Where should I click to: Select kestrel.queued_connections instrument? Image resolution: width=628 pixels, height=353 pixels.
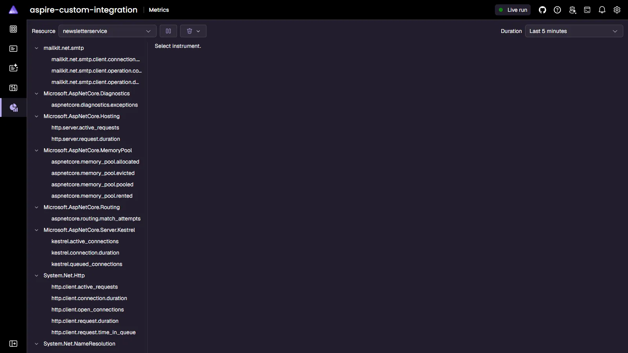pyautogui.click(x=87, y=264)
